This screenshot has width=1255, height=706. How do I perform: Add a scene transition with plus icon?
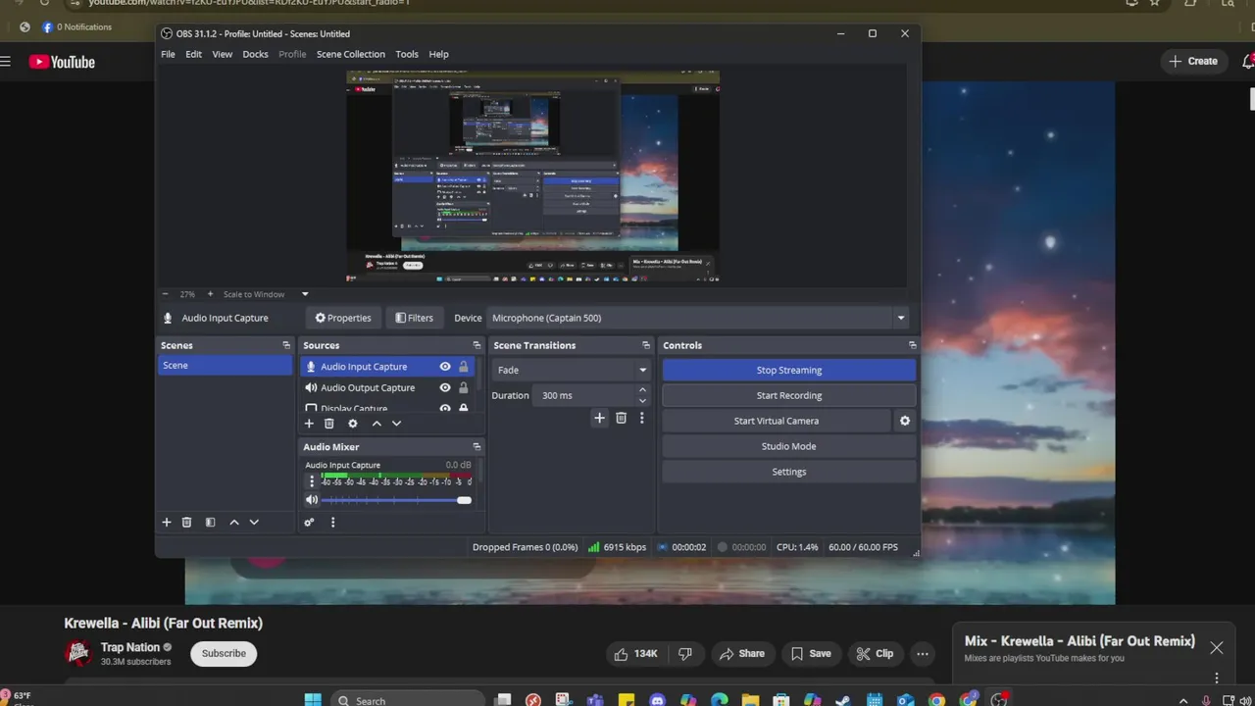point(599,418)
